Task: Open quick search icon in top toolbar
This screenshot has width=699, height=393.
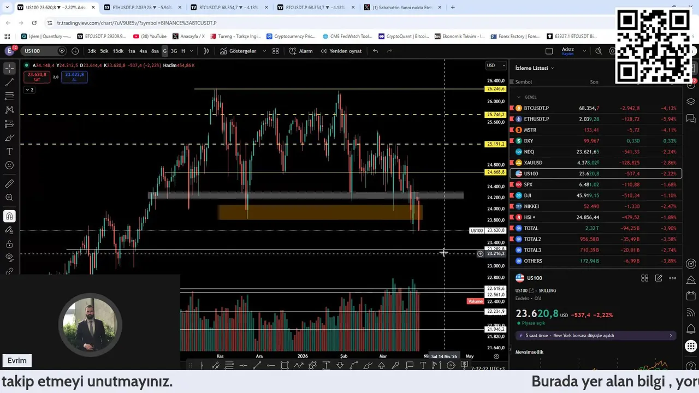Action: coord(599,51)
